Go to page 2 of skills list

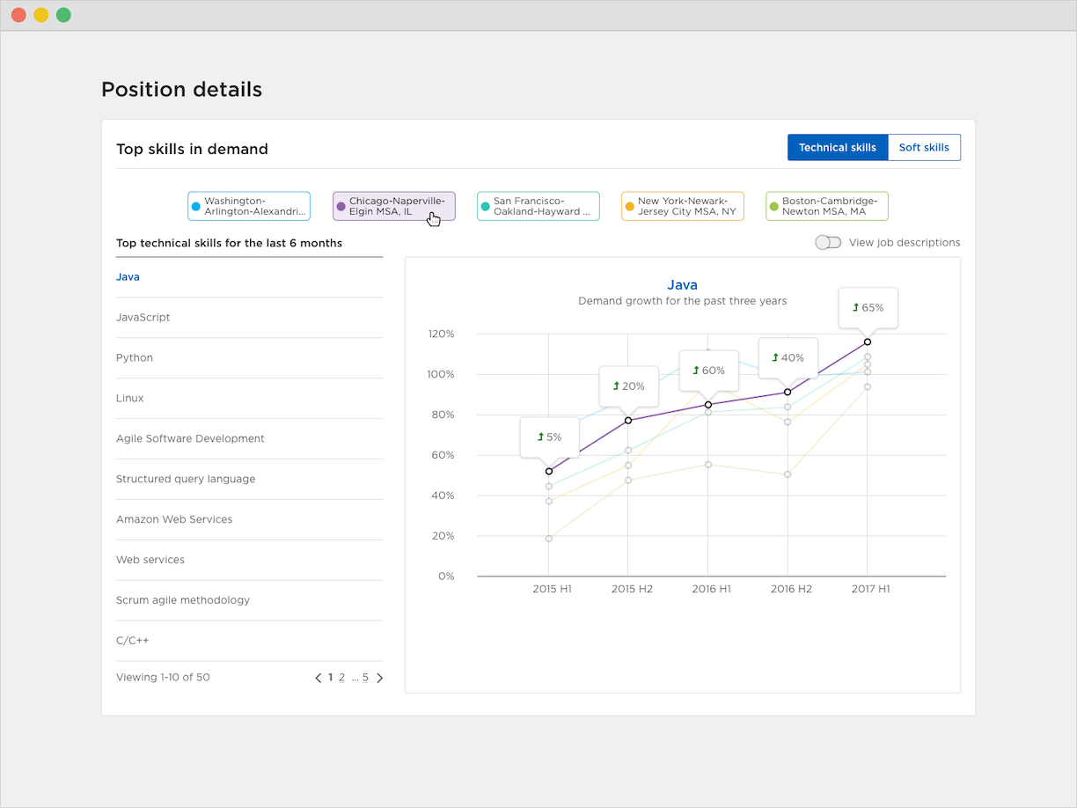click(341, 678)
